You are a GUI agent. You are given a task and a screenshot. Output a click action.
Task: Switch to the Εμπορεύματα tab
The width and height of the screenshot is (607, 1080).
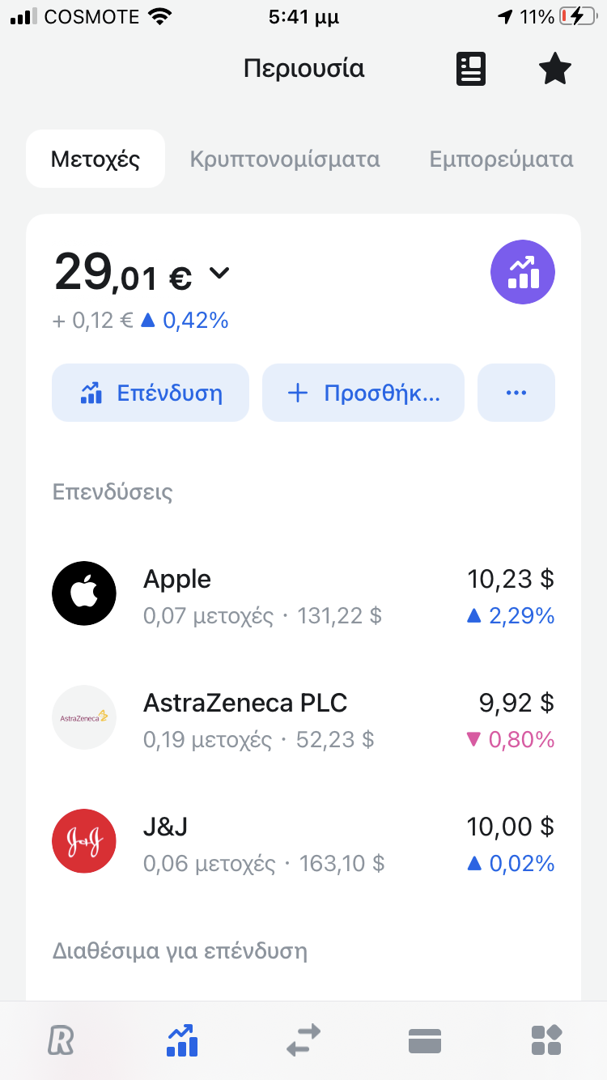pos(501,159)
